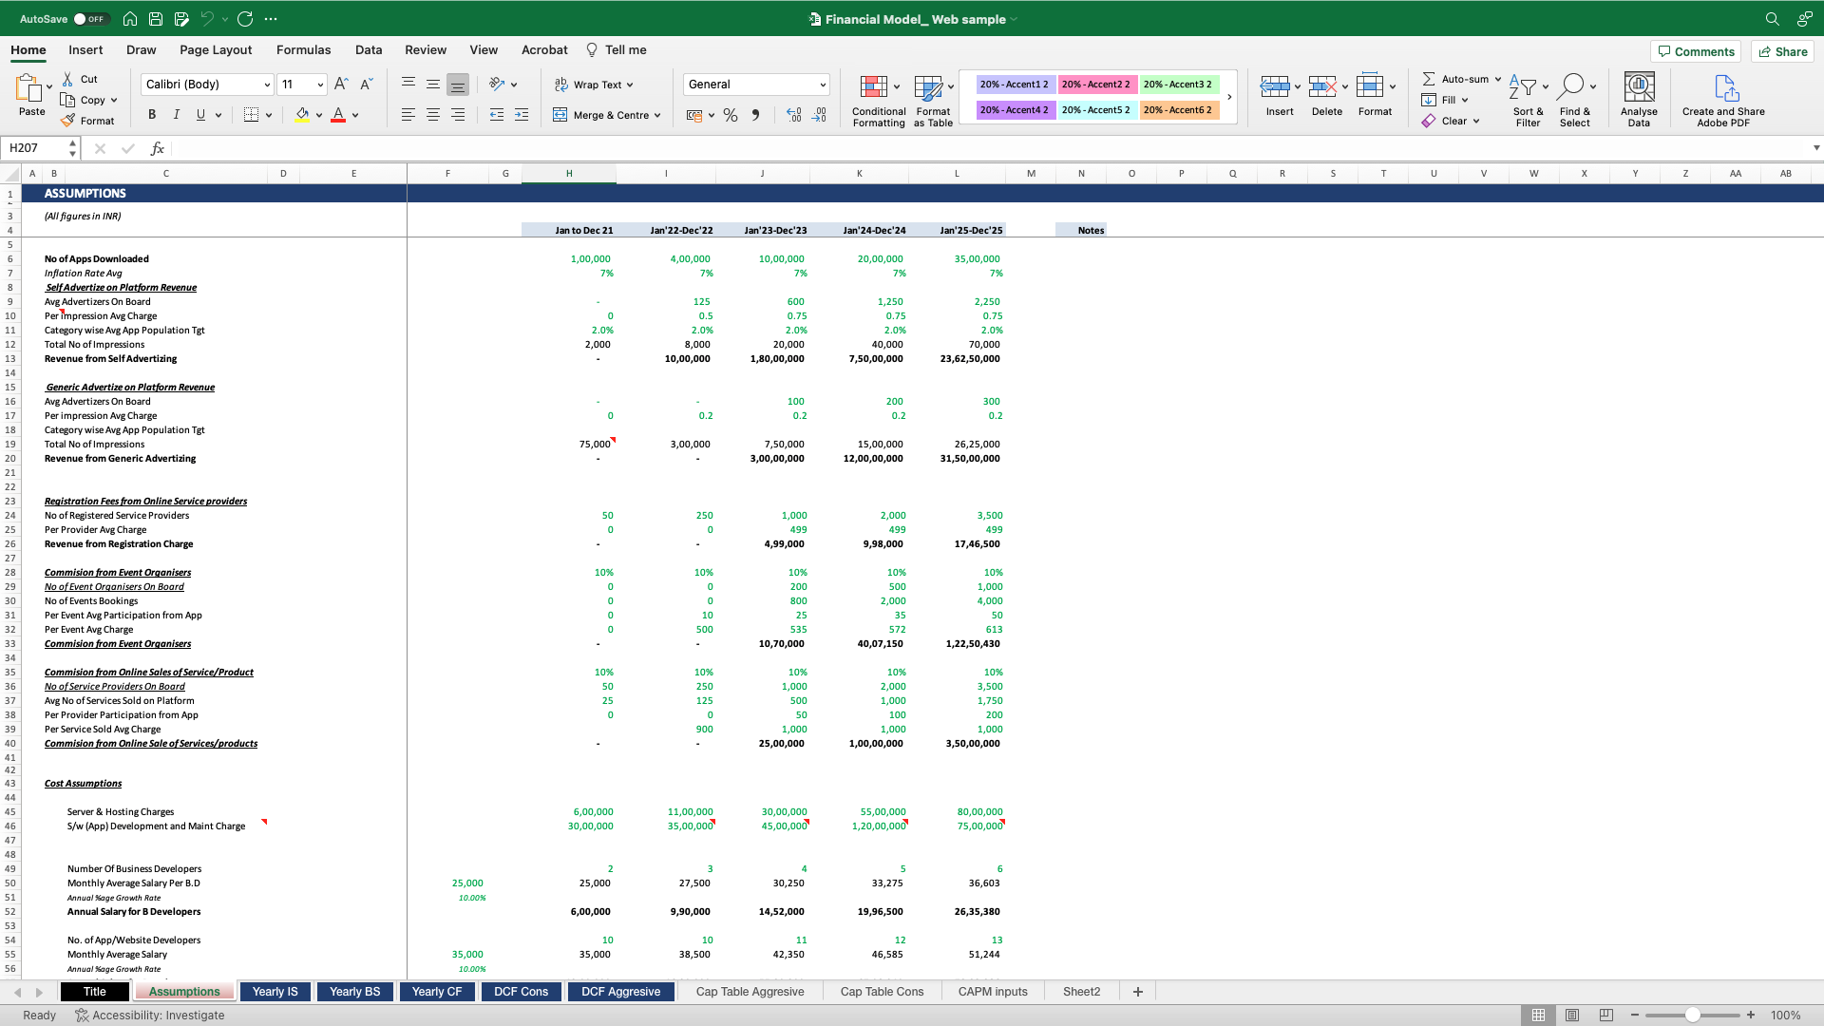Switch to the Yearly BS sheet tab

pyautogui.click(x=354, y=992)
